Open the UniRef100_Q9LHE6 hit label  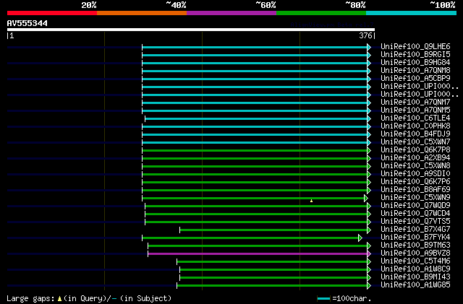click(415, 47)
